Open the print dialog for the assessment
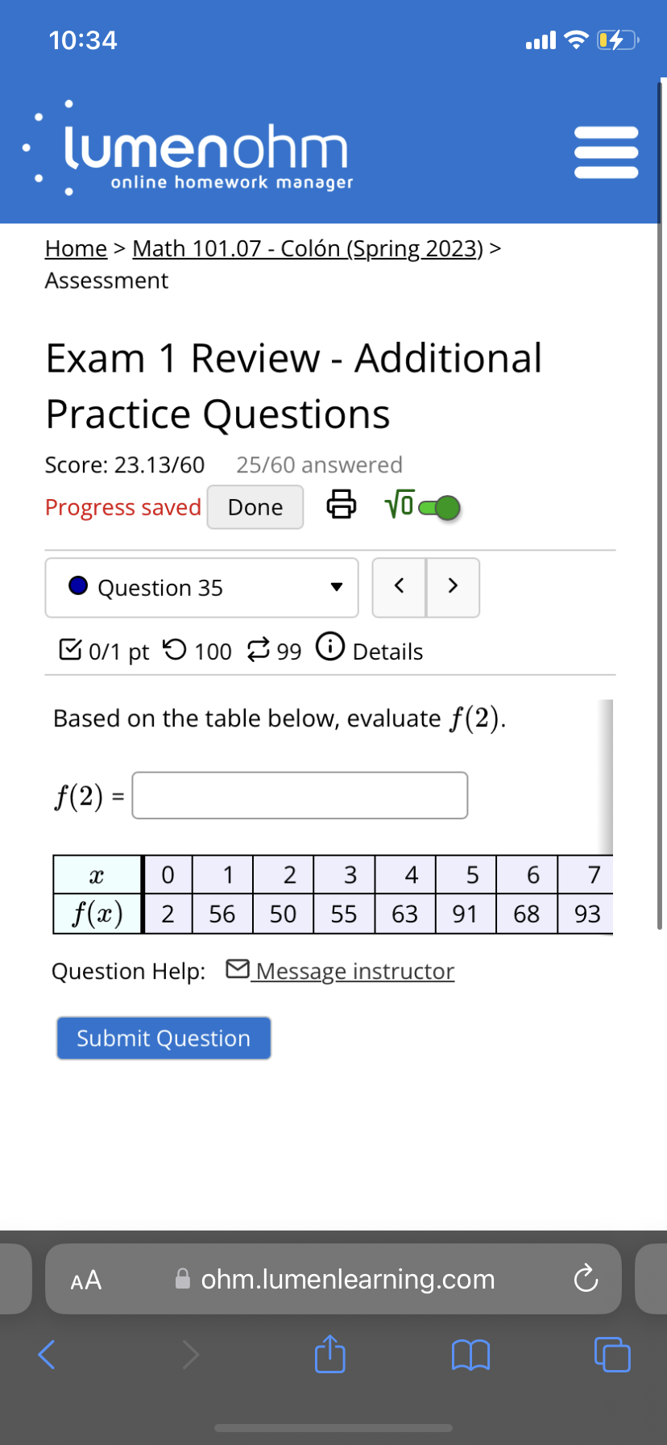 342,506
